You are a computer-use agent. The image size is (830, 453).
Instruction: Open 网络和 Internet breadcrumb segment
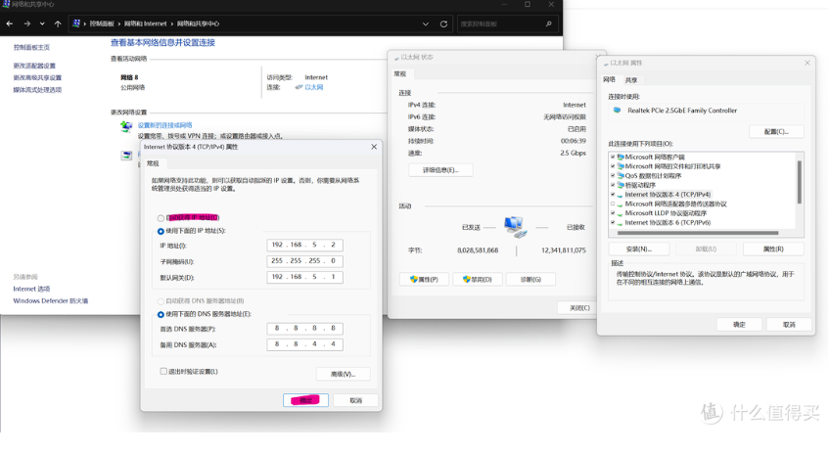pyautogui.click(x=145, y=23)
